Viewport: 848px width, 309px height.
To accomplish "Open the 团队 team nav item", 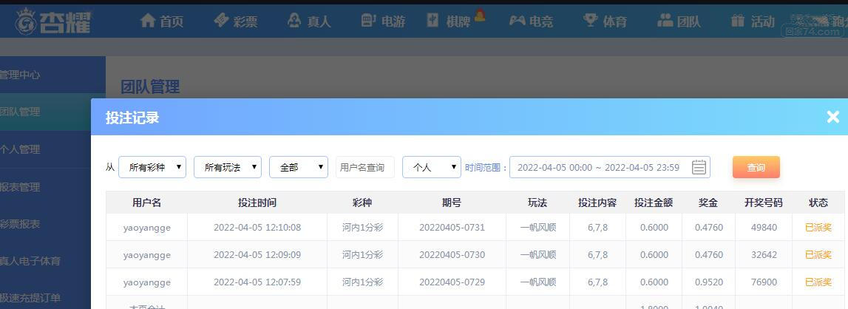I will pos(679,21).
